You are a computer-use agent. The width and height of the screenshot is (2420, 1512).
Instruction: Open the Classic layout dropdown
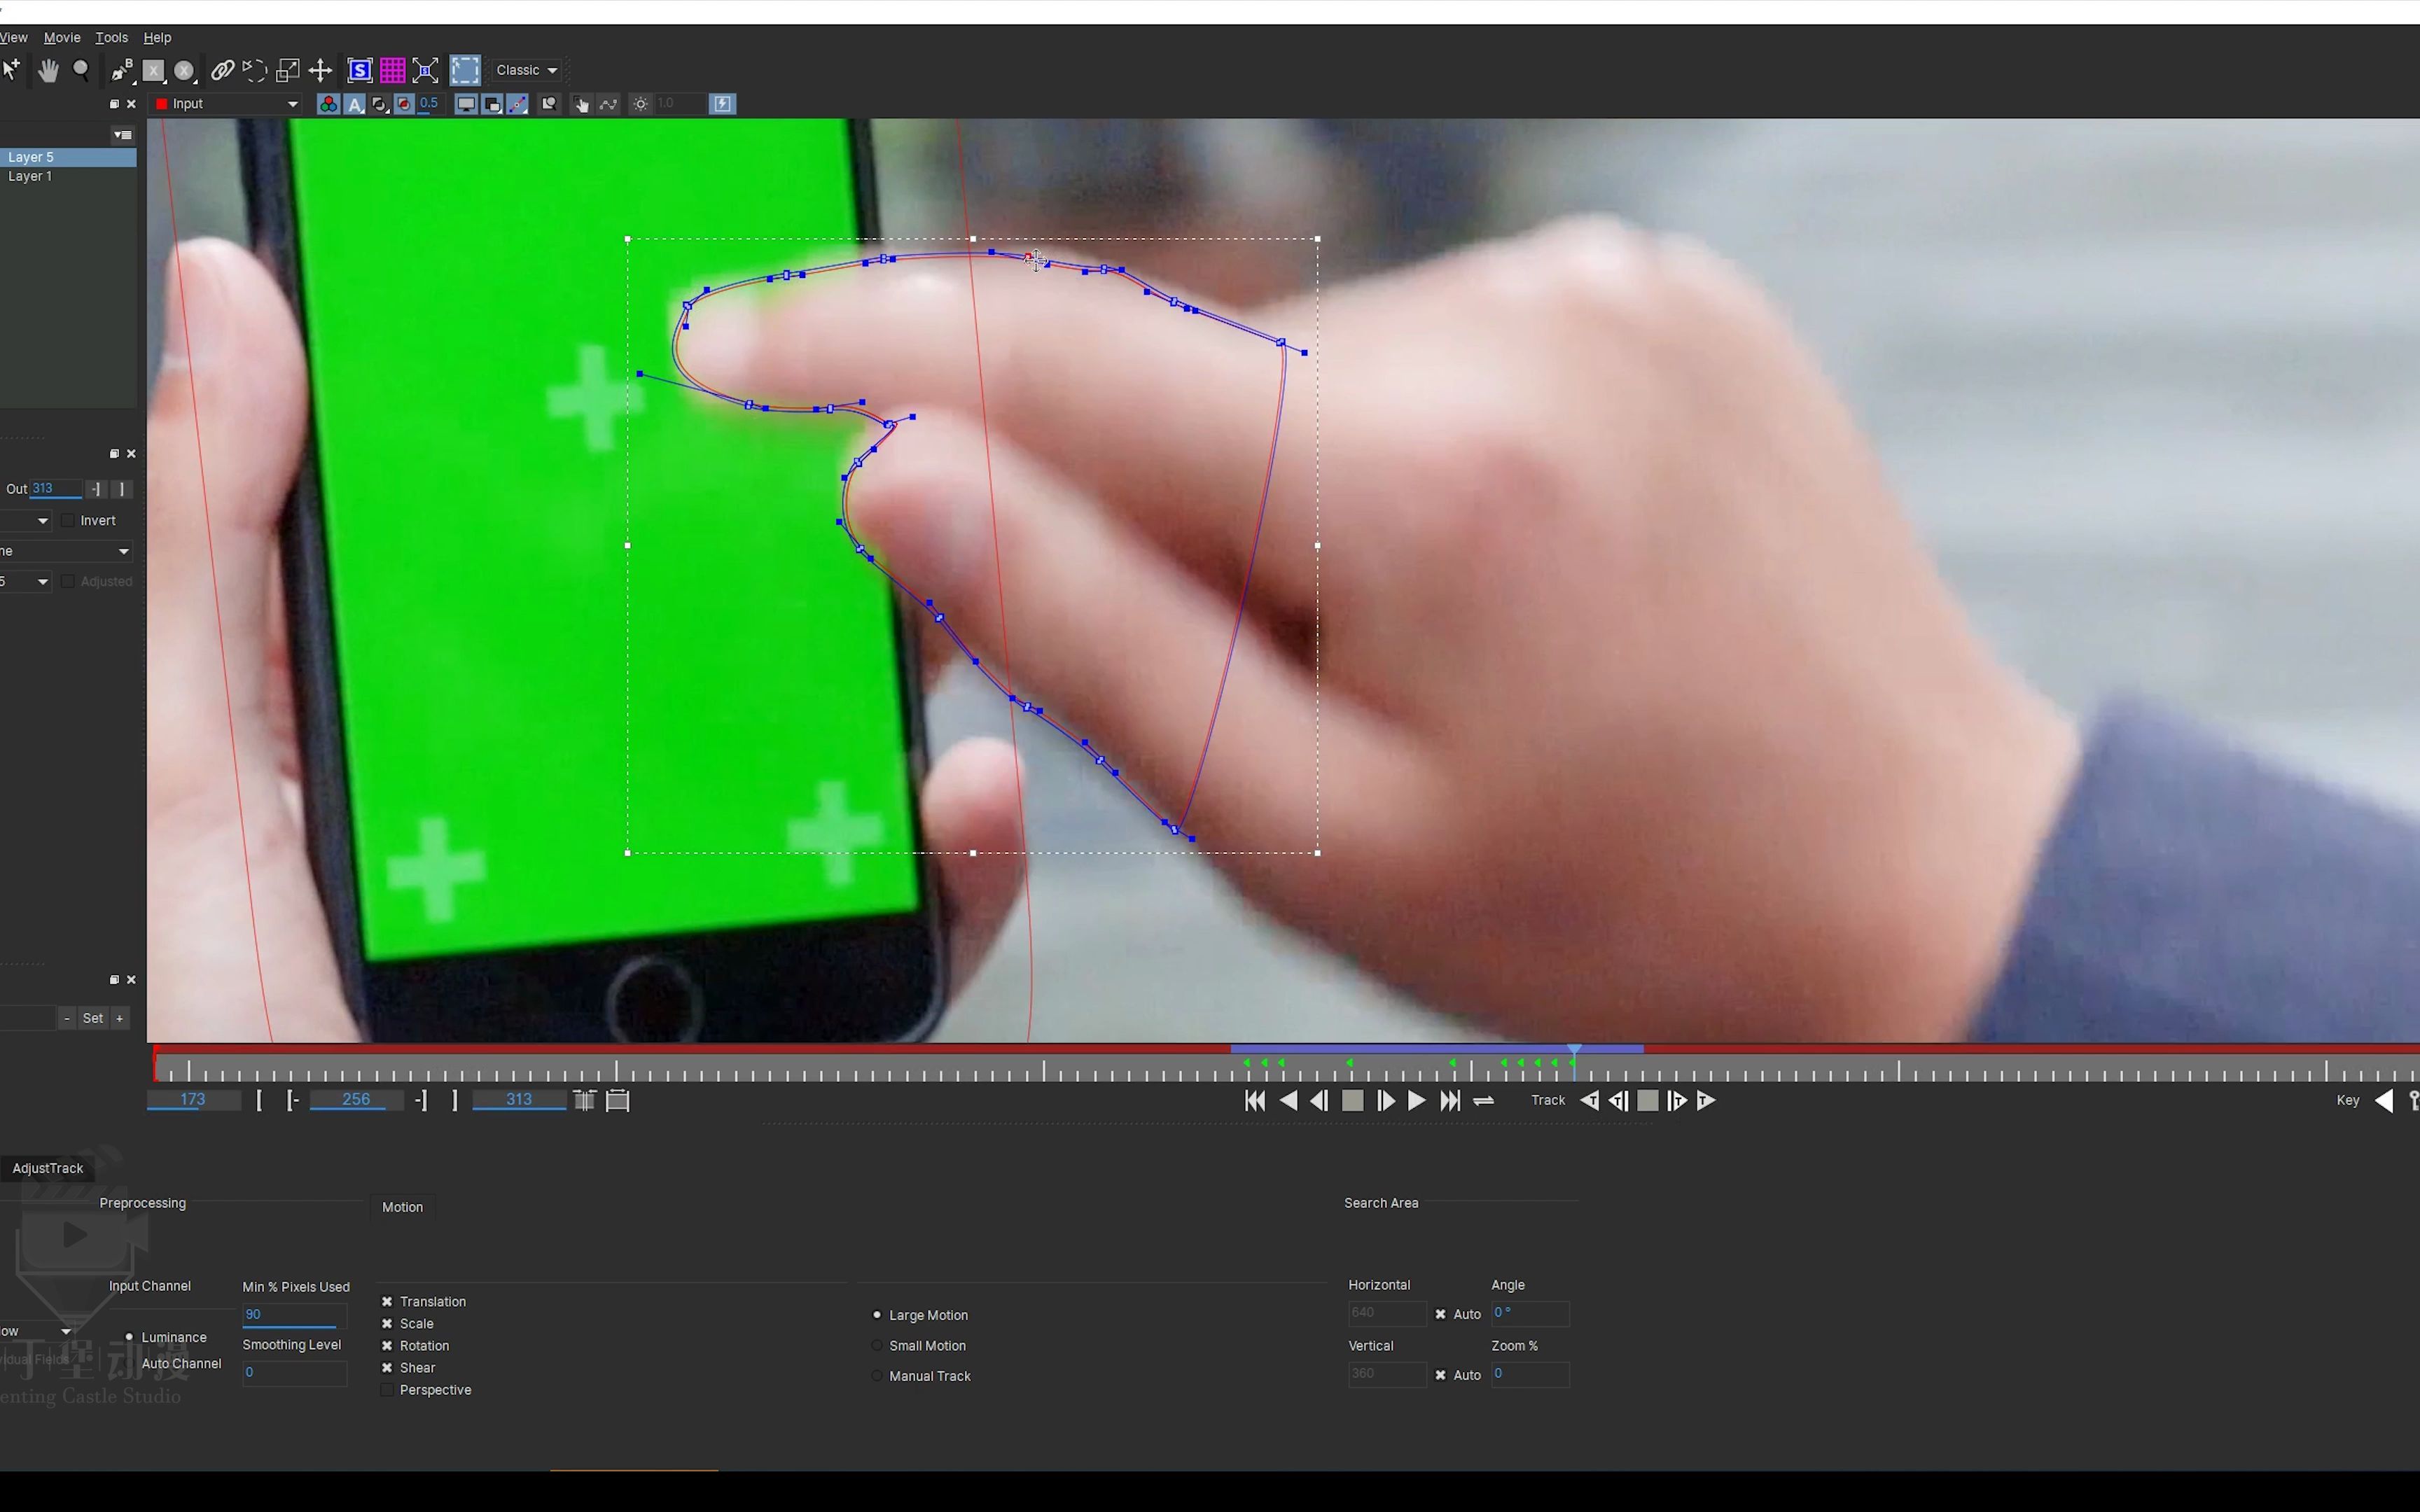(527, 70)
